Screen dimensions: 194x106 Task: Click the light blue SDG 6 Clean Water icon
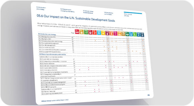[99, 33]
